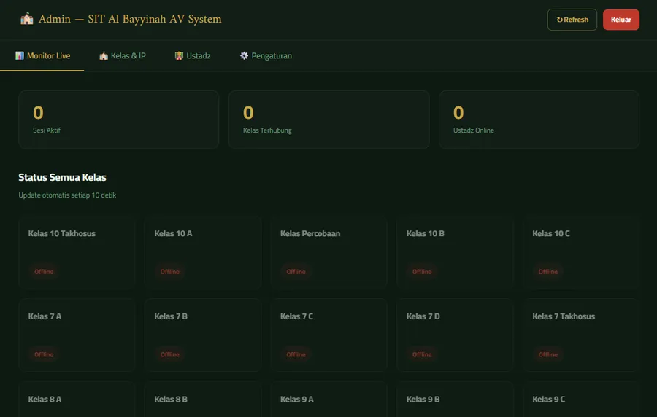Click Offline badge on Kelas 7 B

point(169,355)
